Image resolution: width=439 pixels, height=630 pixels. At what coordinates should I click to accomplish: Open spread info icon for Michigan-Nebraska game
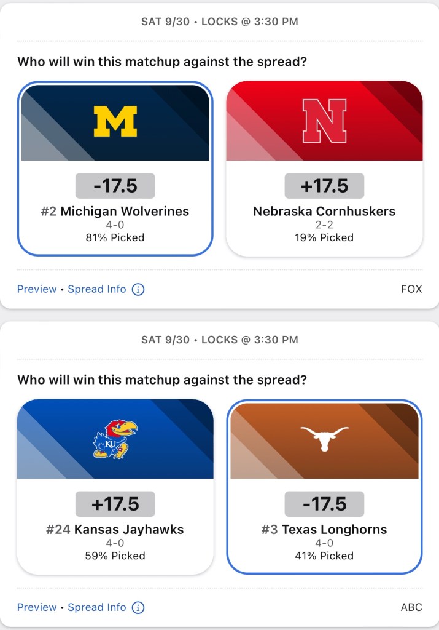[x=138, y=289]
